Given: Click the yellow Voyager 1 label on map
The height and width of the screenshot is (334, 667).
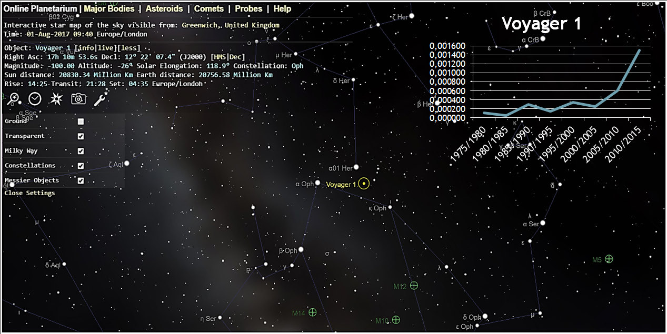Looking at the screenshot, I should (341, 184).
